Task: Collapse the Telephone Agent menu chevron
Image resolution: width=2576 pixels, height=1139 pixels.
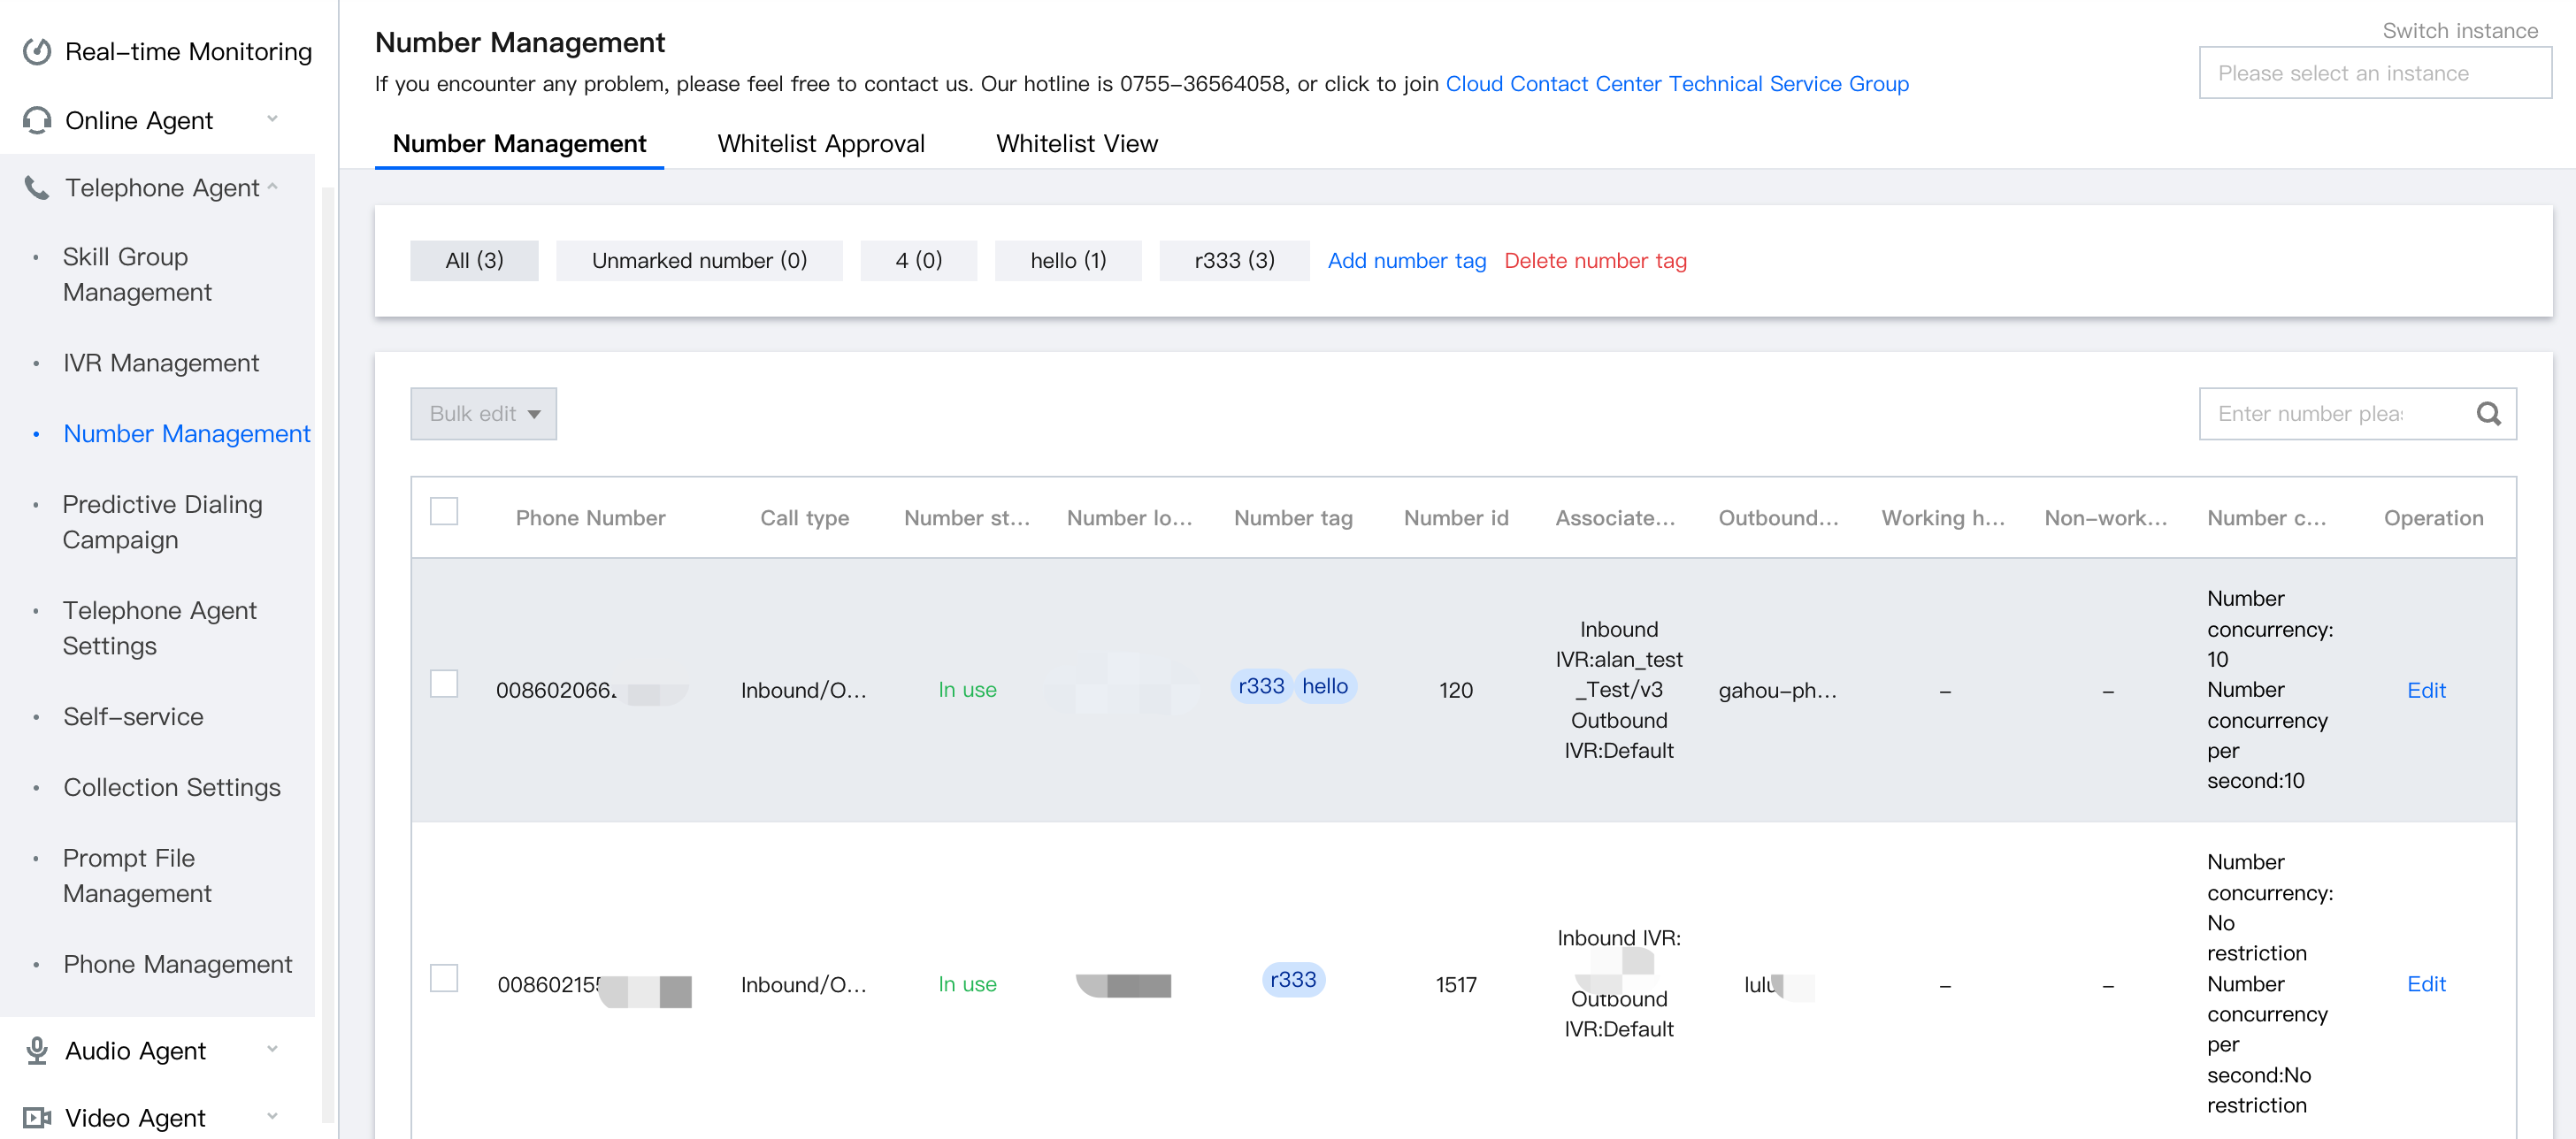Action: [x=272, y=187]
